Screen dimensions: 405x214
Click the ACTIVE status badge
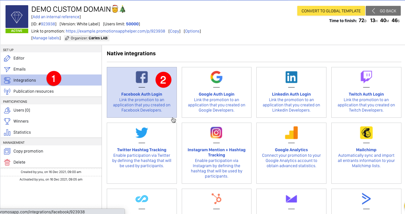click(17, 31)
